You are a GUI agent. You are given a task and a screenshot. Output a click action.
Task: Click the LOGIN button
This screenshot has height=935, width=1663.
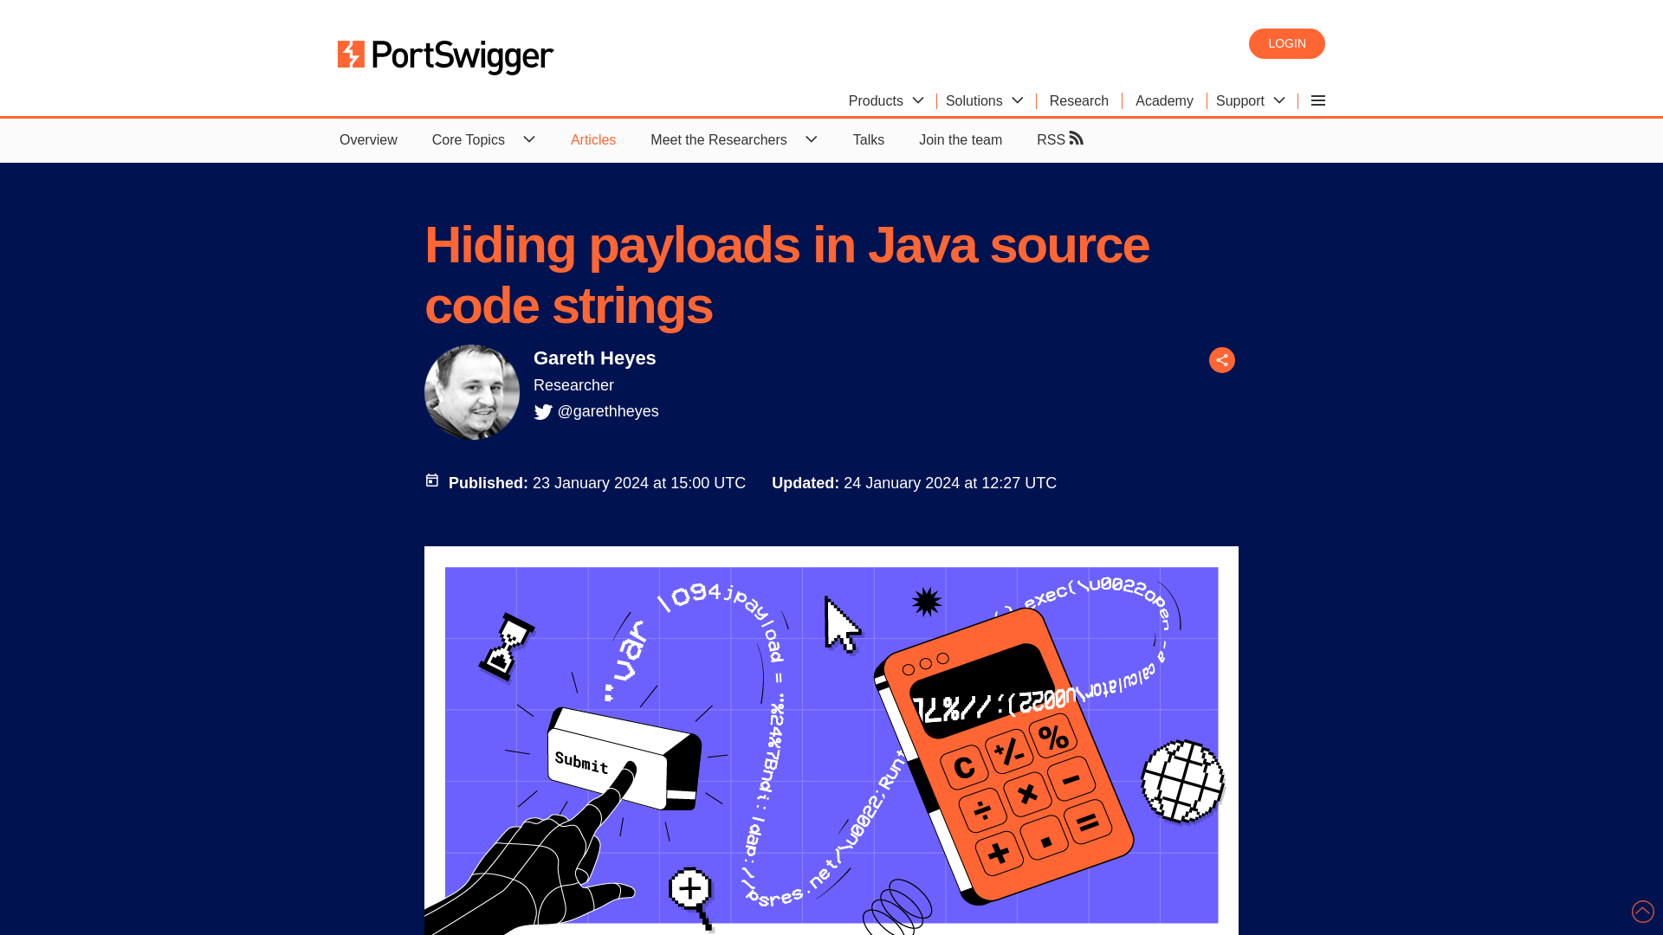click(1286, 43)
